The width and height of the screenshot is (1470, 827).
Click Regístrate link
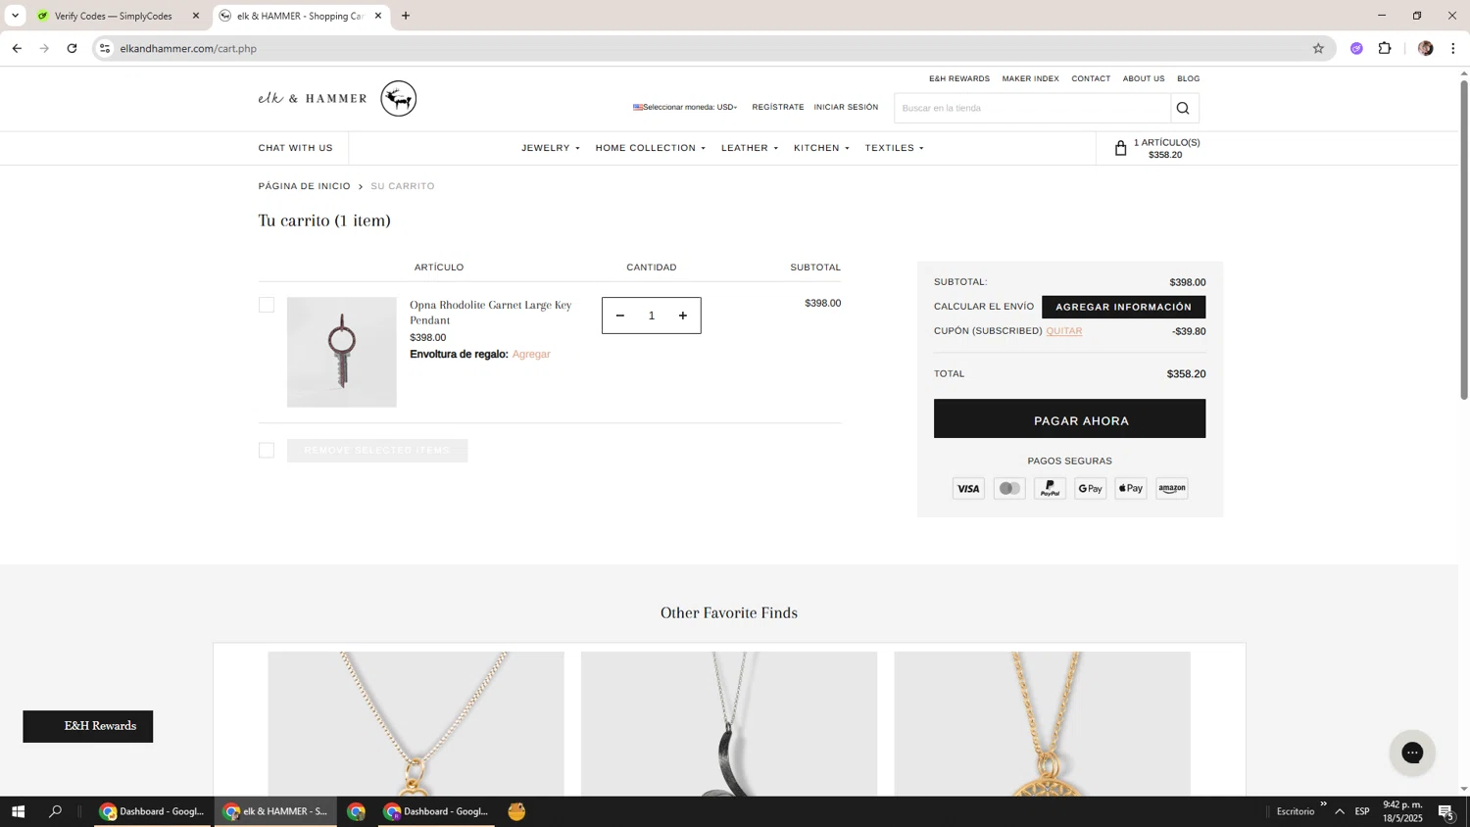click(778, 107)
